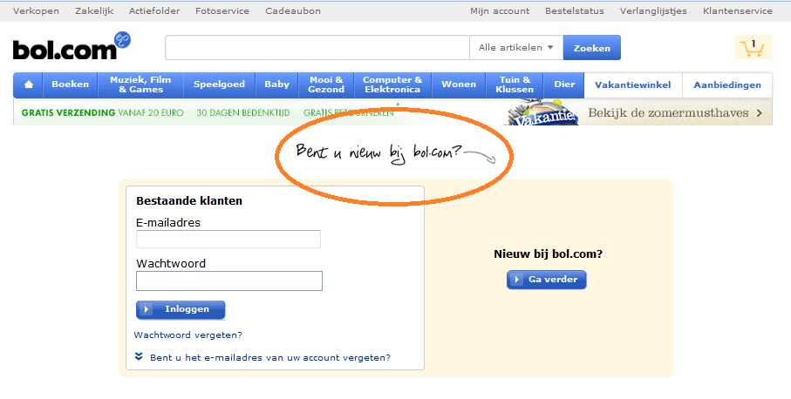Open the Alle artikelen category dropdown
Viewport: 791px width, 399px height.
coord(516,48)
